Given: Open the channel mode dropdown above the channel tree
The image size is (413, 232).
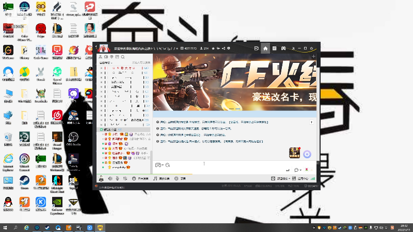Looking at the screenshot, I should pos(106,63).
